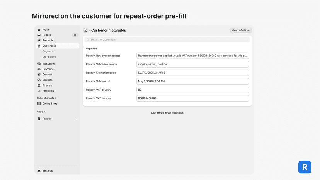
Task: Click the Analytics bar chart icon
Action: click(x=39, y=91)
